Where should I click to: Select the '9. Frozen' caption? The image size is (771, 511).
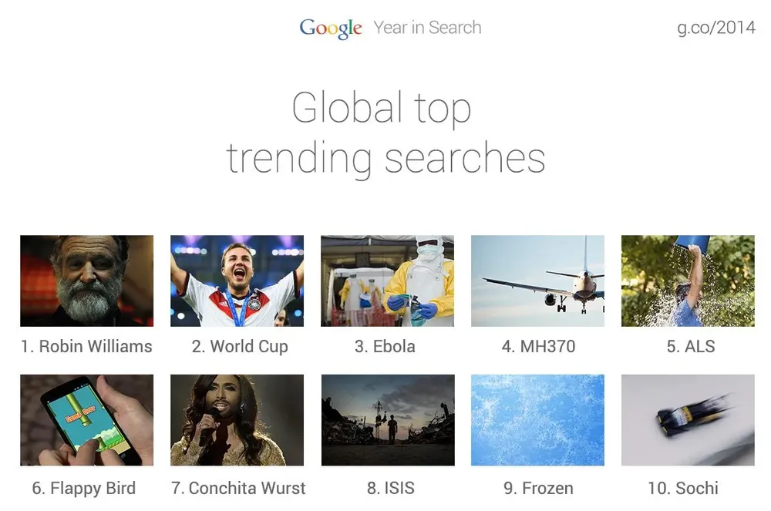point(538,488)
